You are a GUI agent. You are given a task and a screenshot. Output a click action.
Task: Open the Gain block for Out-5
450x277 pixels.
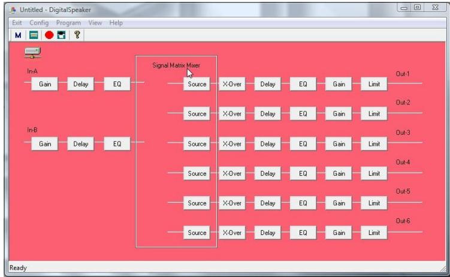tap(339, 203)
